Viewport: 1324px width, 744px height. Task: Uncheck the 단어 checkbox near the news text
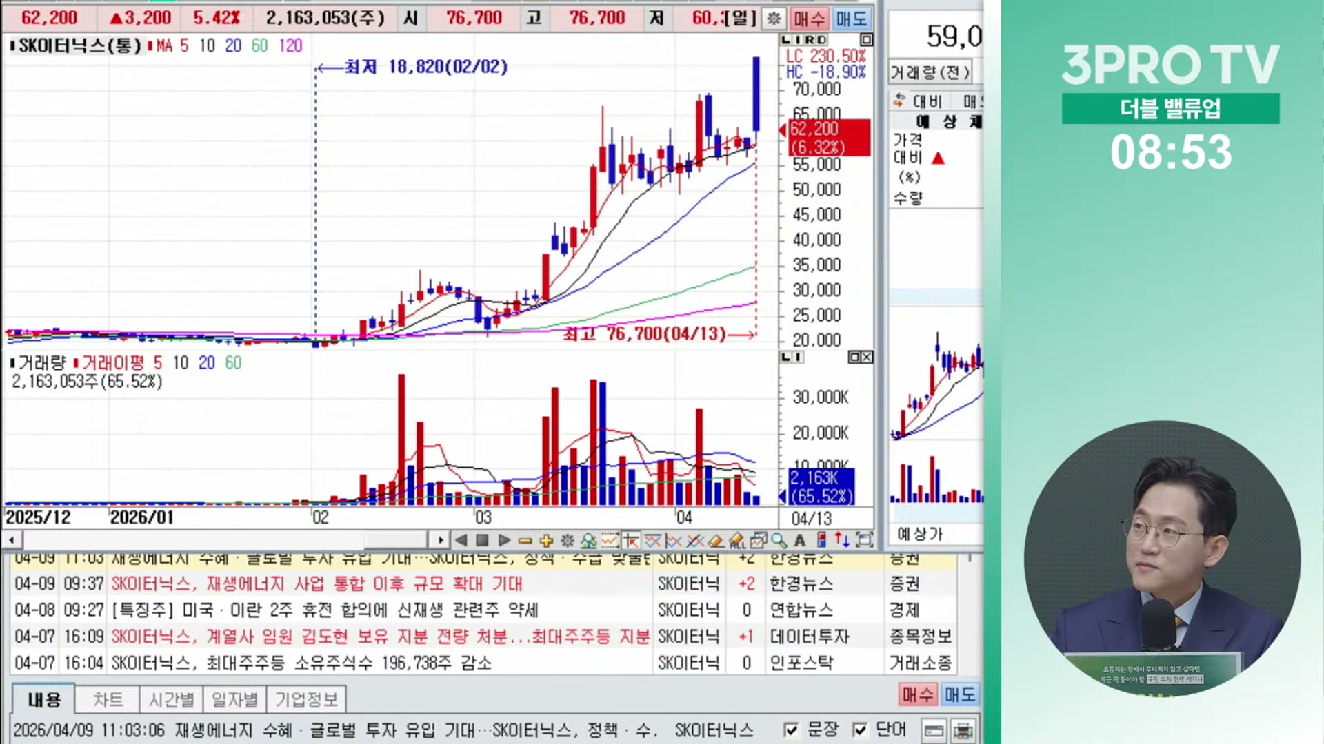860,730
